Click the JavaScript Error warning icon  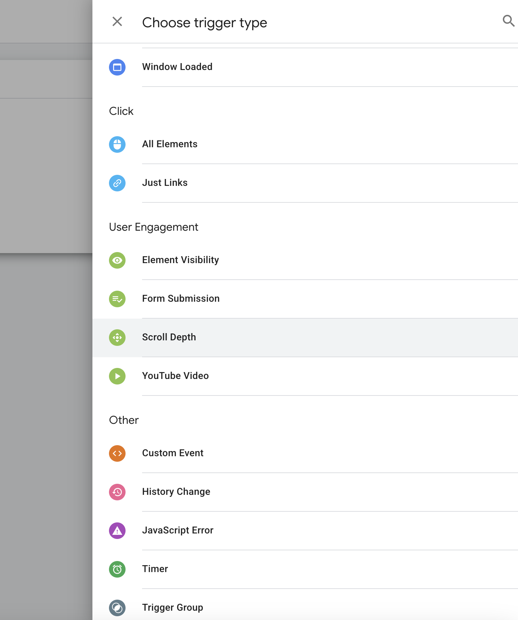click(117, 531)
